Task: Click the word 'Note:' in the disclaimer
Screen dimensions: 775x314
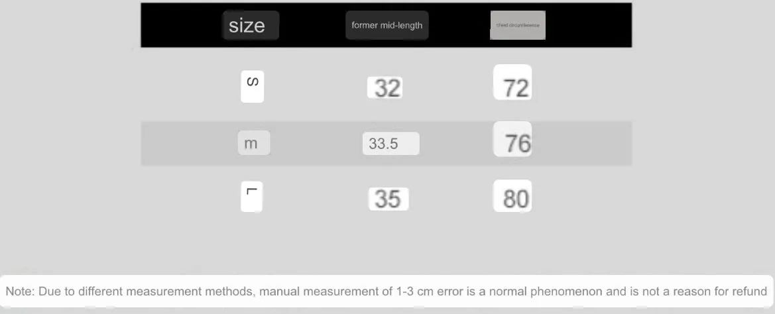Action: (21, 291)
